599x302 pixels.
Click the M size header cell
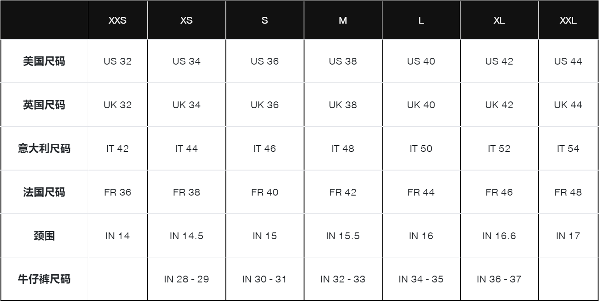click(x=343, y=21)
